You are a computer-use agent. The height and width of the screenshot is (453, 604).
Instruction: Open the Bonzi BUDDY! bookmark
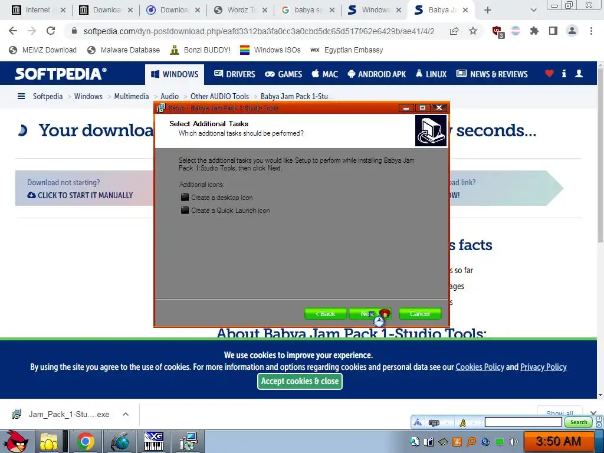tap(201, 50)
